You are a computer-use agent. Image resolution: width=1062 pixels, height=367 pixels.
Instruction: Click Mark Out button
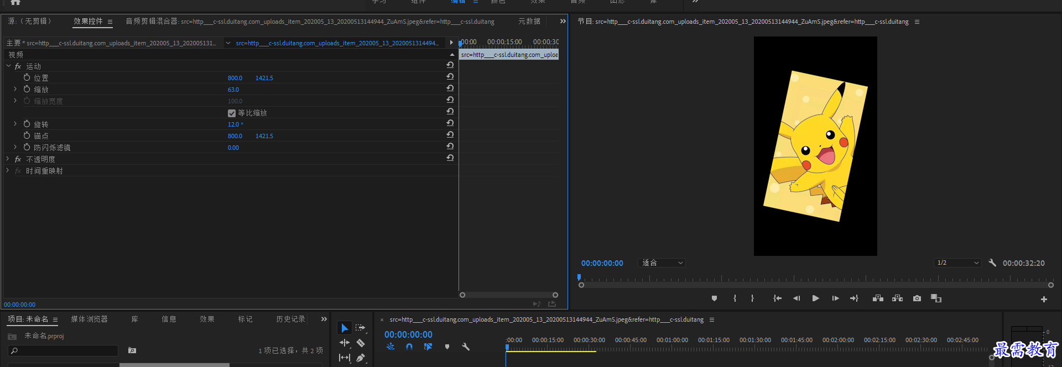[x=752, y=298]
